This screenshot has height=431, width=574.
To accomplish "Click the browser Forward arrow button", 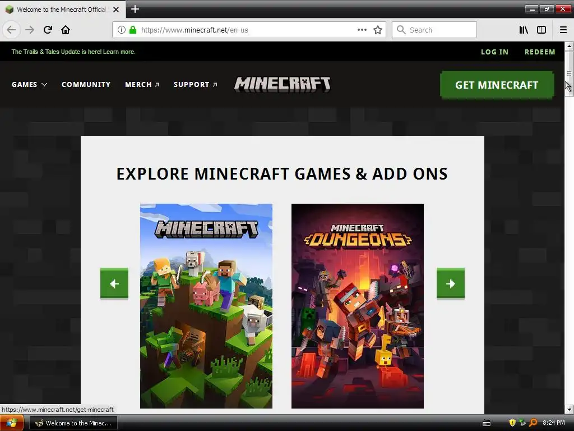I will (x=30, y=30).
